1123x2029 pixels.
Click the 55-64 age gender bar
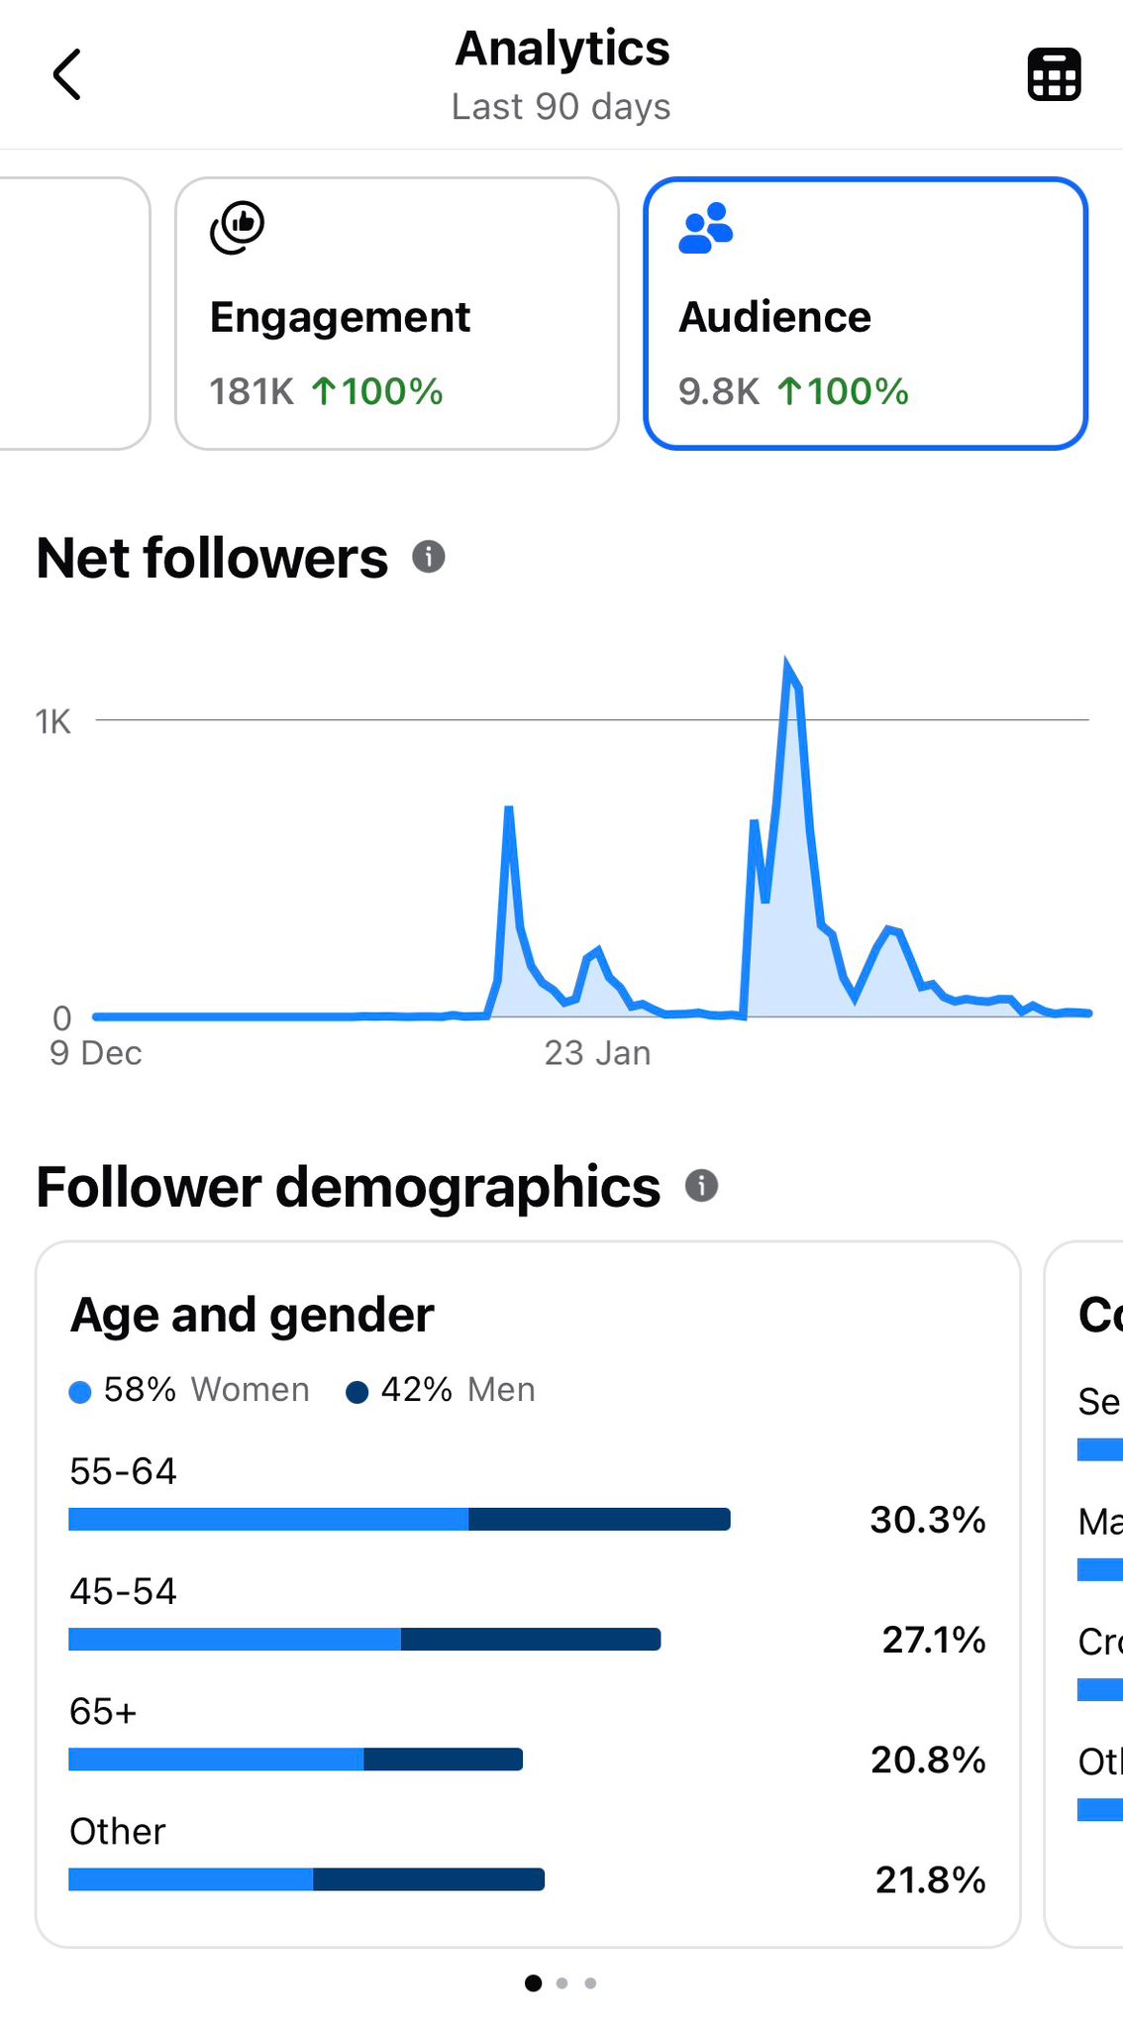[398, 1519]
